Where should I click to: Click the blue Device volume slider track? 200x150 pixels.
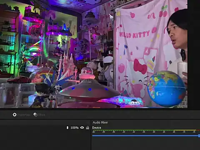145,136
